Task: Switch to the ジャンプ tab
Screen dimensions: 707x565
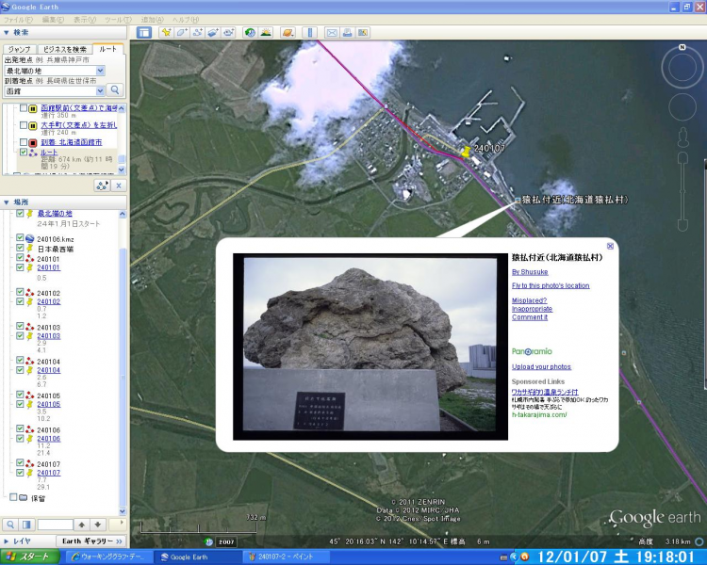Action: click(x=19, y=49)
